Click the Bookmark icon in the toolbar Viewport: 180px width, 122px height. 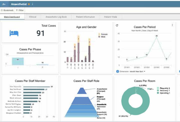coord(2,10)
